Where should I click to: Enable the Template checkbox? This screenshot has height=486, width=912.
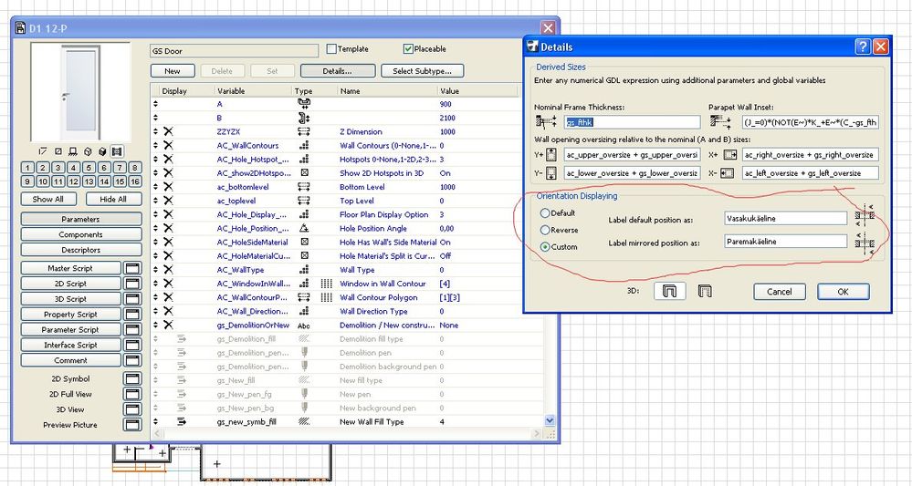coord(331,48)
